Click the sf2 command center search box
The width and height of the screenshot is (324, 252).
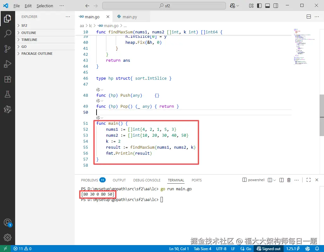point(164,6)
